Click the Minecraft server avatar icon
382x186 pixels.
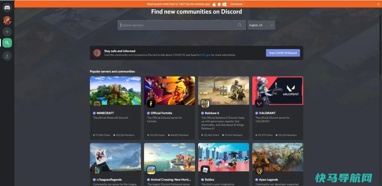coord(97,103)
